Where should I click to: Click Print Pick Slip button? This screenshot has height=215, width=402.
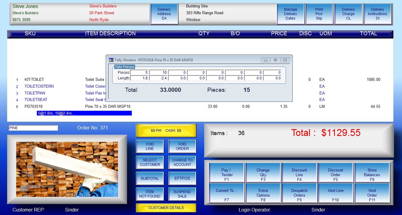(319, 14)
